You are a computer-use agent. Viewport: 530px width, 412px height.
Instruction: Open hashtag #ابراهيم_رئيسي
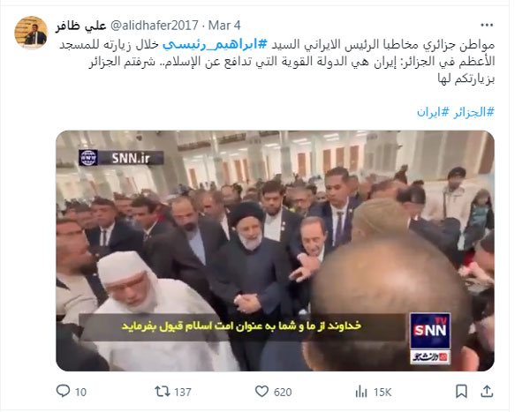(x=215, y=45)
